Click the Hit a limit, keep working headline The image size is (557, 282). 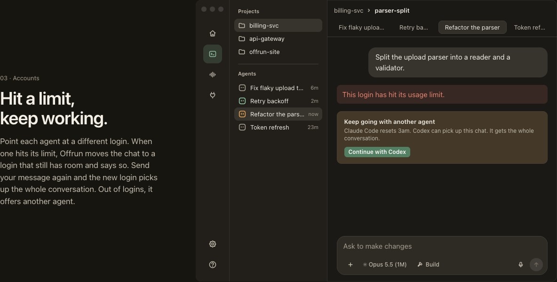(x=54, y=108)
